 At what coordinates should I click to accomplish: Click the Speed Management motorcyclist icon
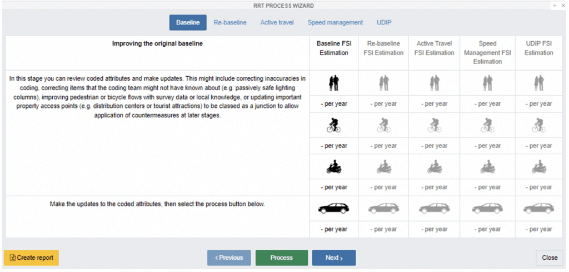coord(487,167)
